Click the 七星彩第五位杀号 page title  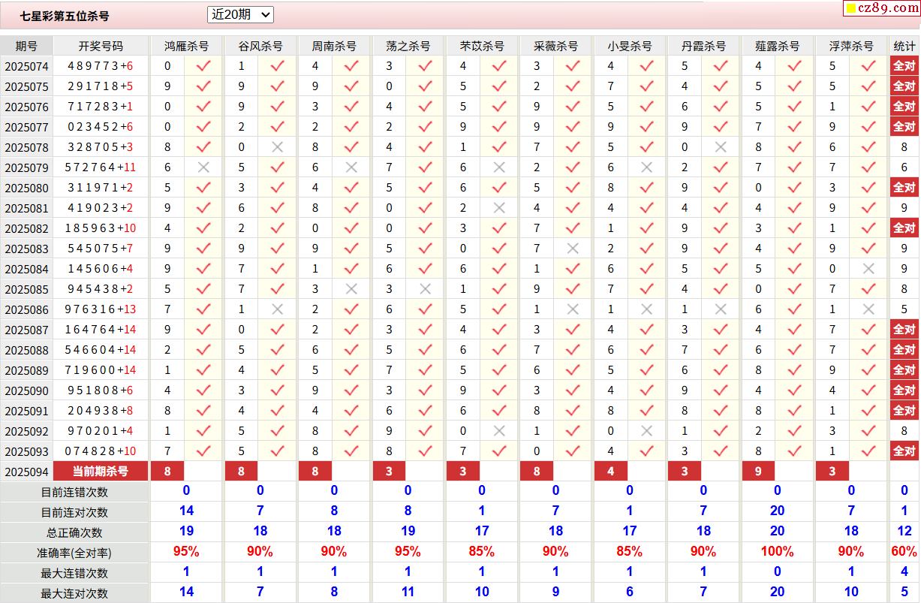click(x=65, y=16)
